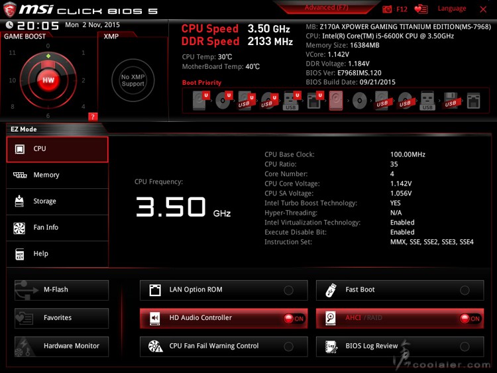Viewport: 497px width, 373px height.
Task: Open the Favorites button at bottom left
Action: point(62,318)
